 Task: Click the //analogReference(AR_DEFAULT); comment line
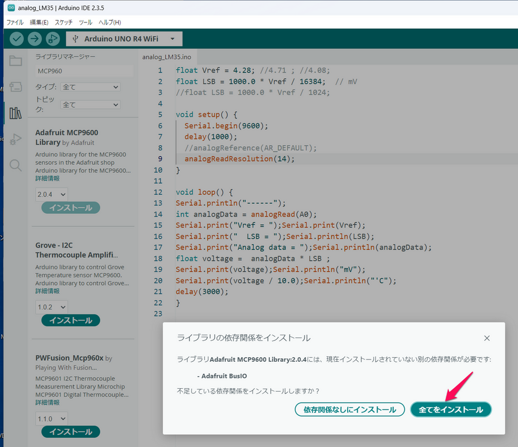pyautogui.click(x=250, y=148)
